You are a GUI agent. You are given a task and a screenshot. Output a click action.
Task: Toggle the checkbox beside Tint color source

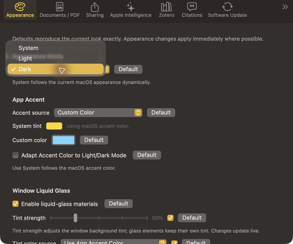pyautogui.click(x=174, y=242)
